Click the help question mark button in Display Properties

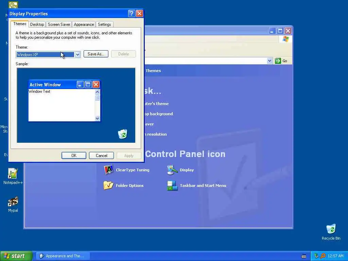[132, 14]
